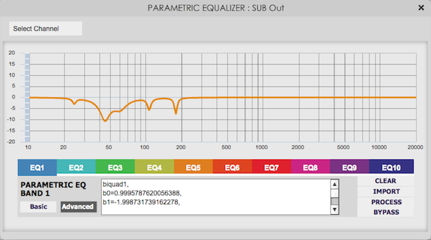Click the scroll up arrow of coefficients box

pos(335,184)
